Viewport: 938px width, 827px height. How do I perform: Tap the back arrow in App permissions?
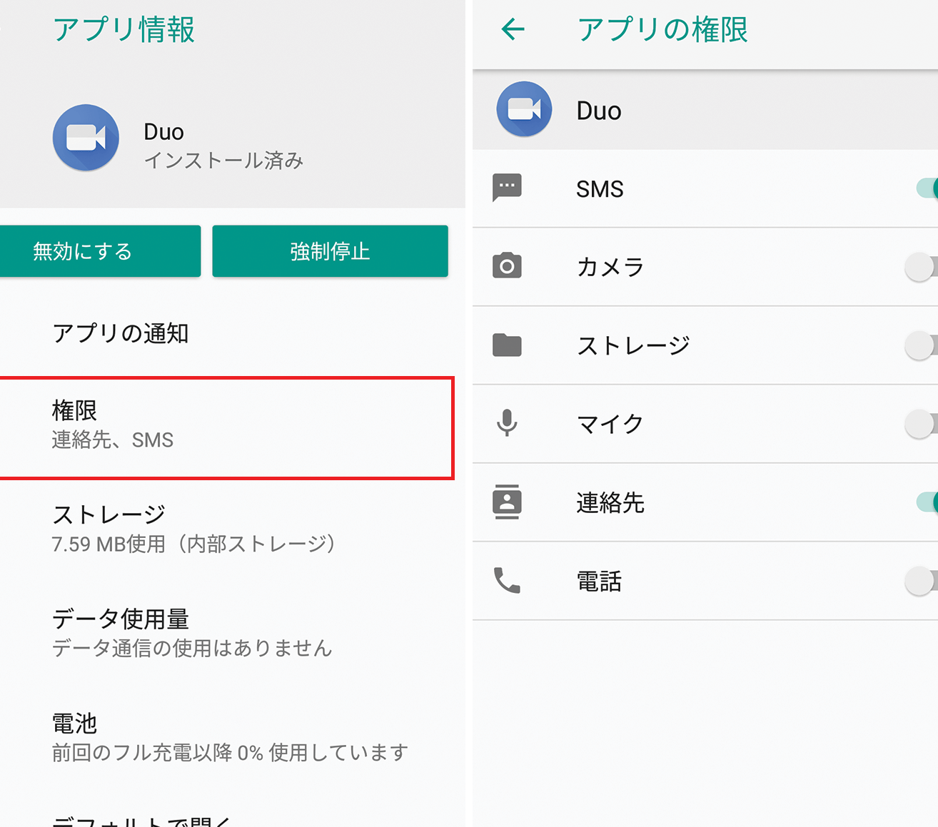[513, 29]
